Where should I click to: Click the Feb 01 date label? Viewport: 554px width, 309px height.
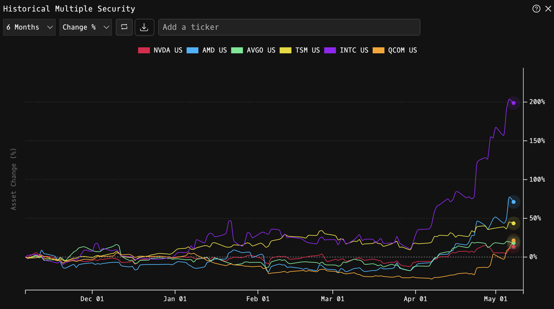(x=258, y=299)
